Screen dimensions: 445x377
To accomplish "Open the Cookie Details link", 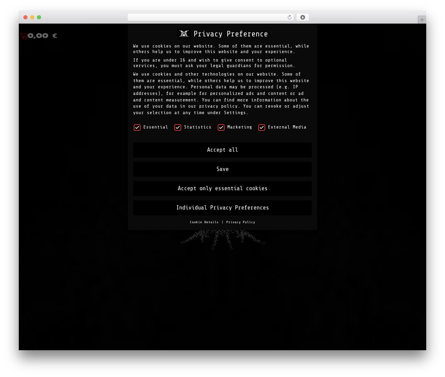I will point(204,222).
